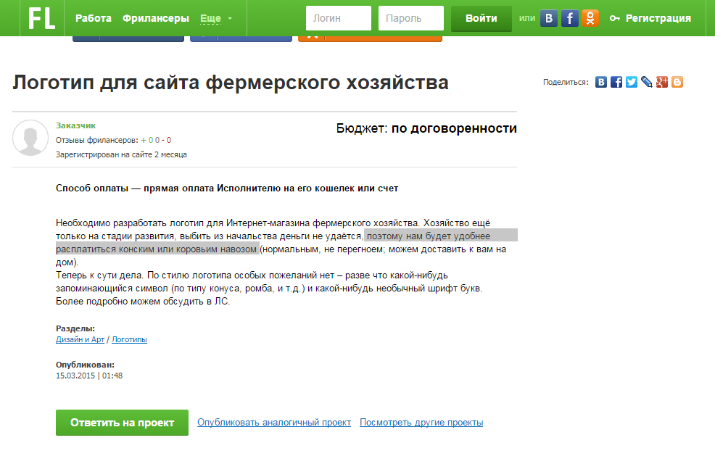Viewport: 715px width, 456px height.
Task: Share the project on VKontakte
Action: click(600, 82)
